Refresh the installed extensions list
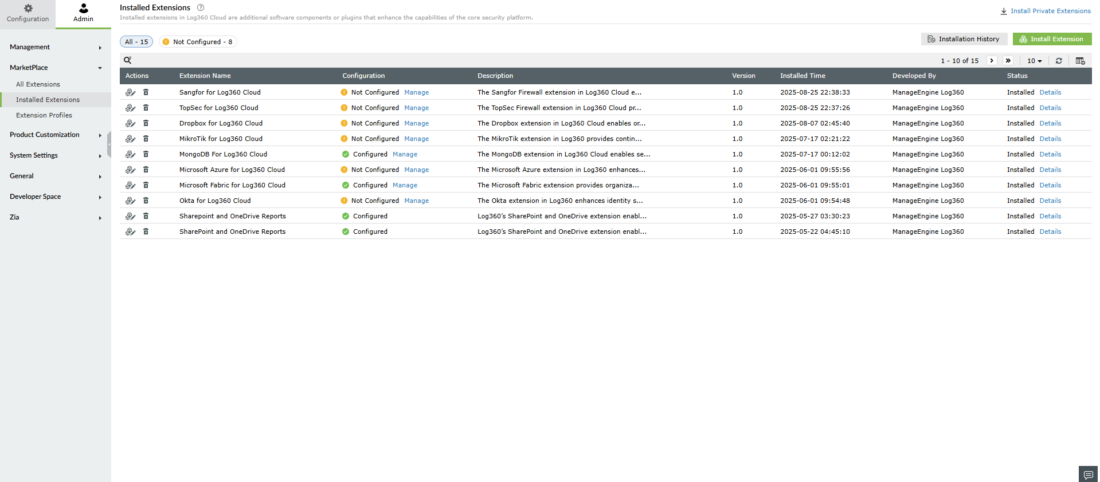The image size is (1100, 482). pos(1059,61)
